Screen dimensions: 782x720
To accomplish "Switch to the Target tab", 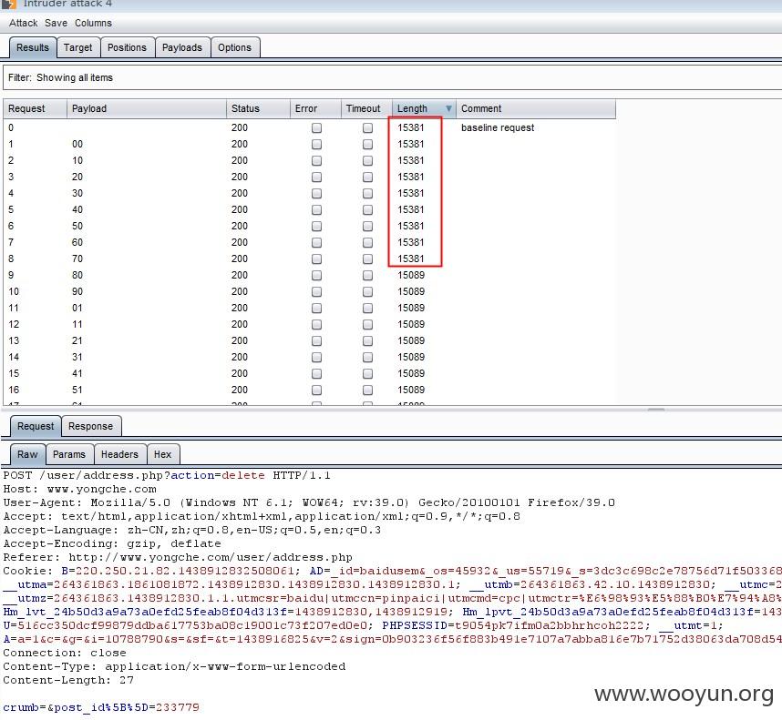I will click(x=77, y=47).
